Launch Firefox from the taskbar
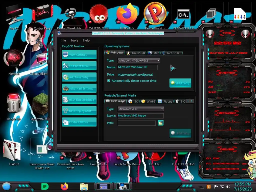Image resolution: width=256 pixels, height=192 pixels. (x=64, y=186)
